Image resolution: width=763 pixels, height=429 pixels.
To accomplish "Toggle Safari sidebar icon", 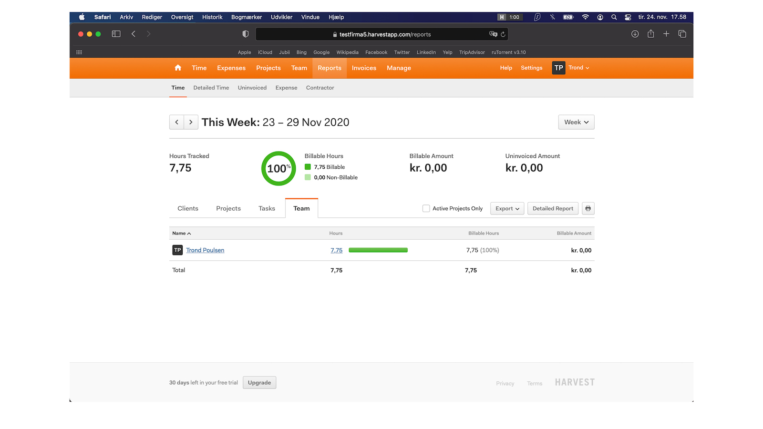I will pyautogui.click(x=116, y=34).
